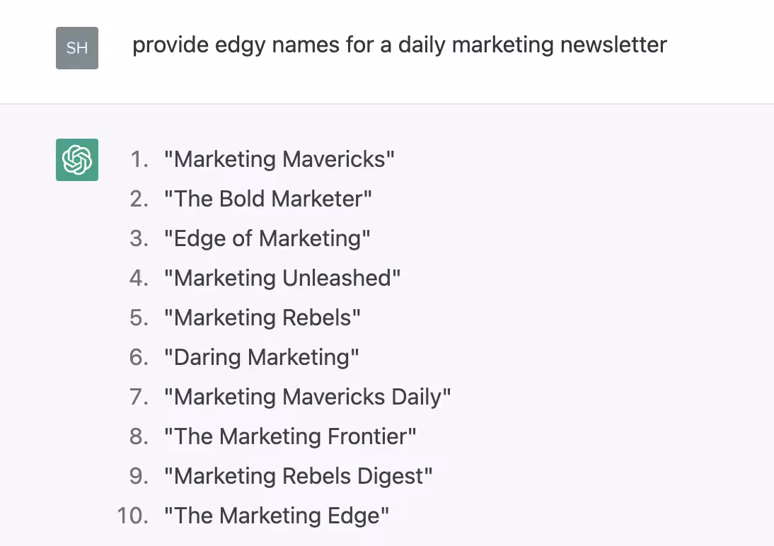This screenshot has height=546, width=774.
Task: Click the list number 8 marker
Action: point(139,436)
